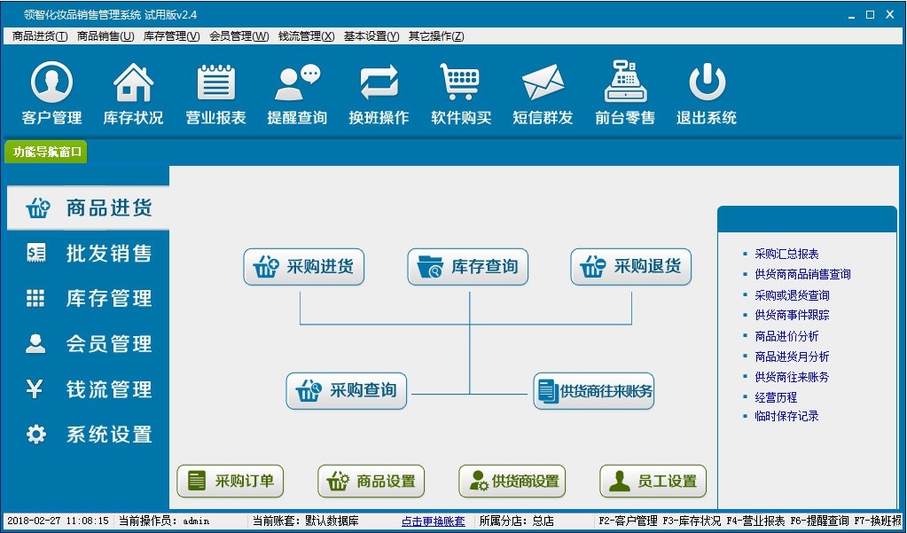This screenshot has width=907, height=533.
Task: Open the 库存管理(V) menu
Action: [x=172, y=35]
